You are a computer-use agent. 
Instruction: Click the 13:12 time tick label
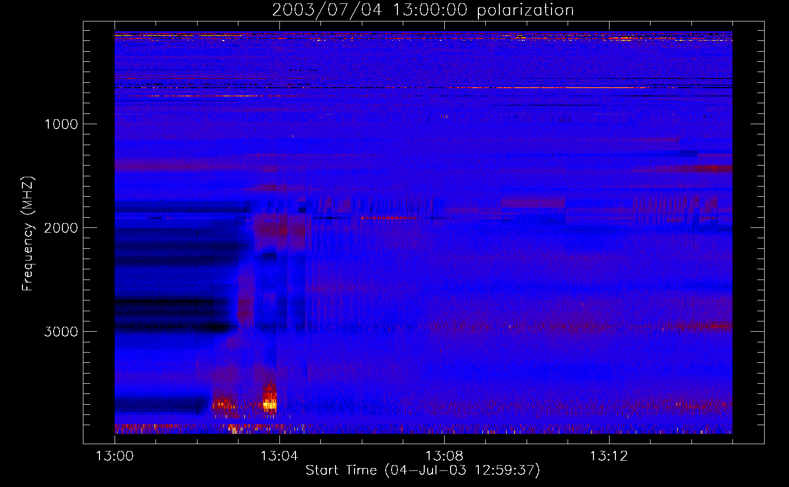tap(609, 456)
